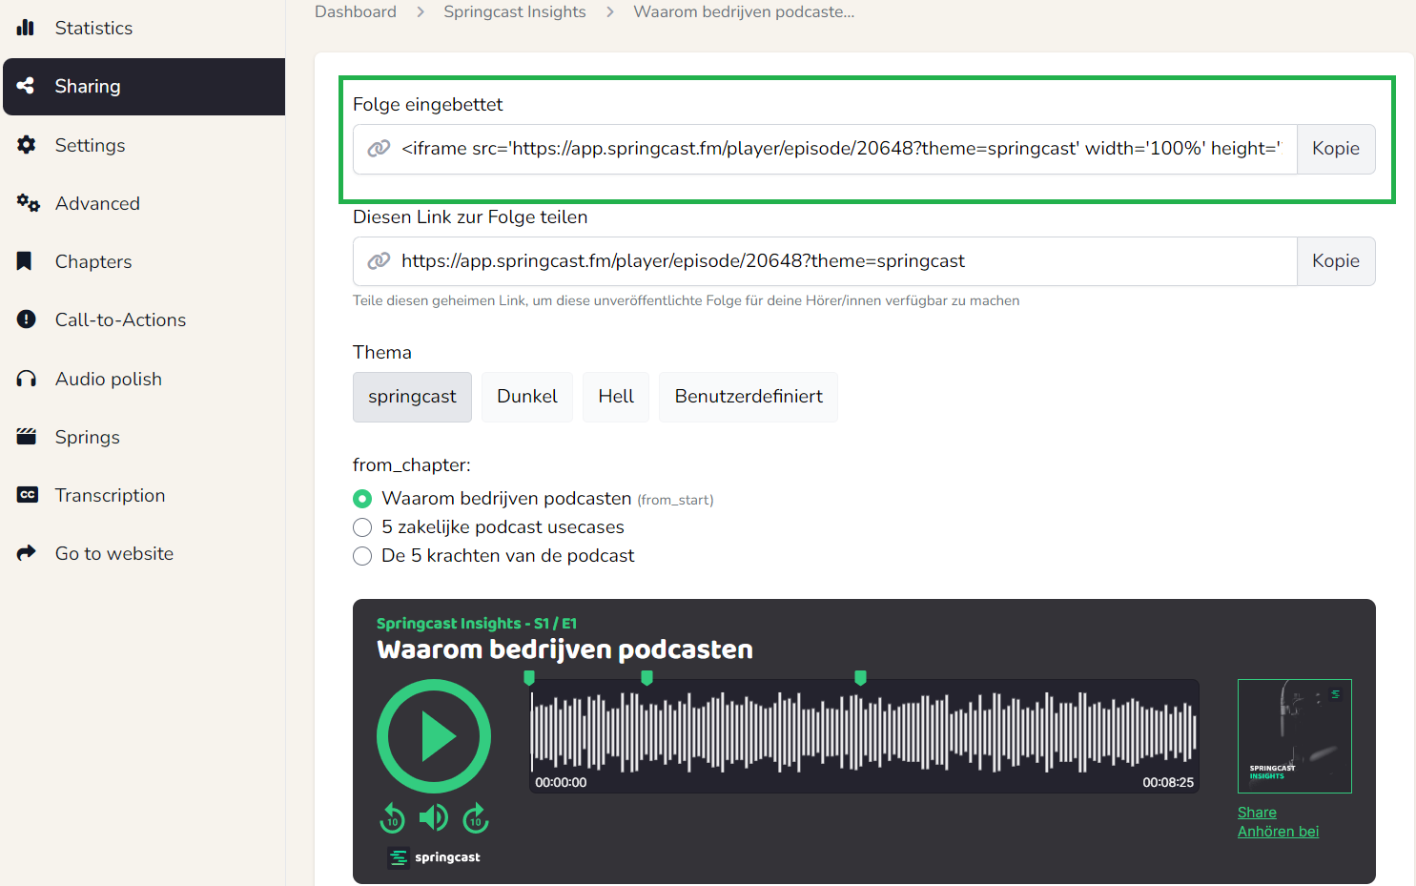Click the 00:08:25 duration label
Screen dimensions: 1416x886
[1168, 782]
